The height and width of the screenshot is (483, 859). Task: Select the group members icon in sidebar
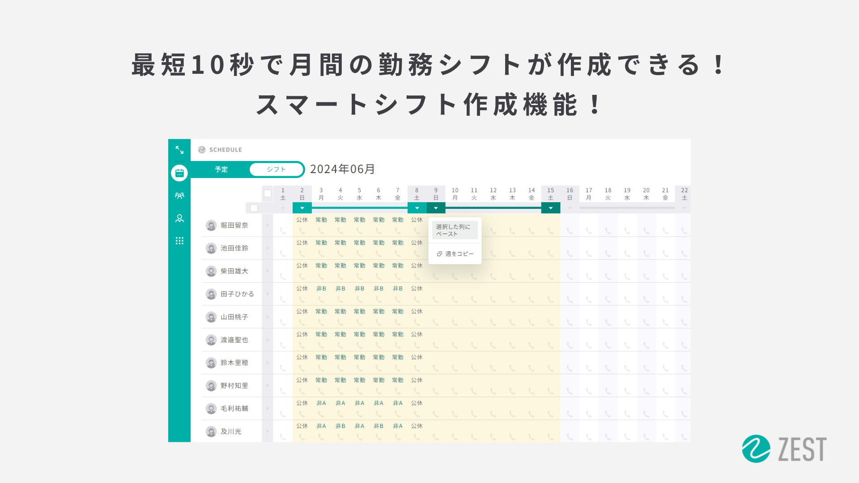[179, 195]
